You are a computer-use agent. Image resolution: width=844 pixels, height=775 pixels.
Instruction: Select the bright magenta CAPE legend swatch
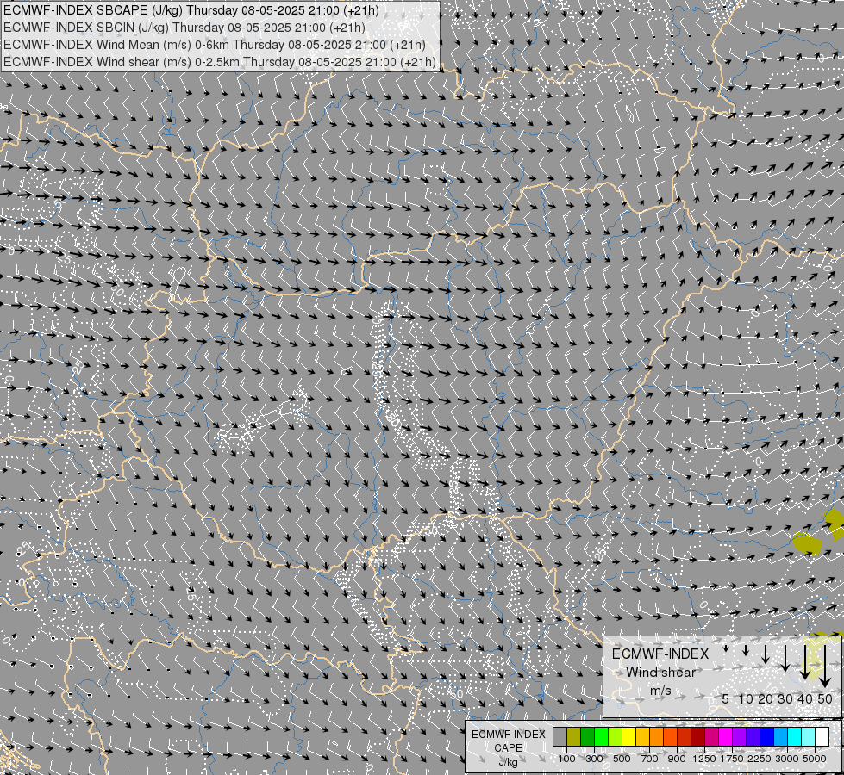point(726,736)
